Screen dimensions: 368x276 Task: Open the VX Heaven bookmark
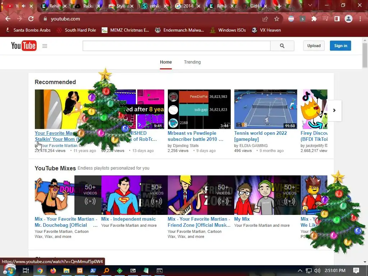click(x=266, y=30)
